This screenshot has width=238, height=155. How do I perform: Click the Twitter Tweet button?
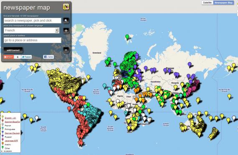26,57
